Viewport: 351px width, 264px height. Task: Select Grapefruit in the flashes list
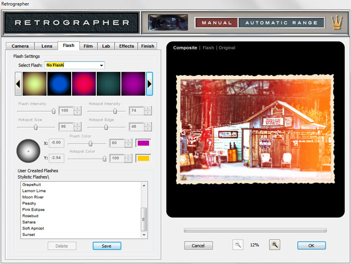click(x=32, y=184)
